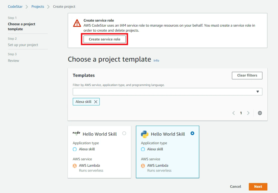Screen dimensions: 278x193
Task: Go to previous templates page chevron
Action: (x=233, y=113)
